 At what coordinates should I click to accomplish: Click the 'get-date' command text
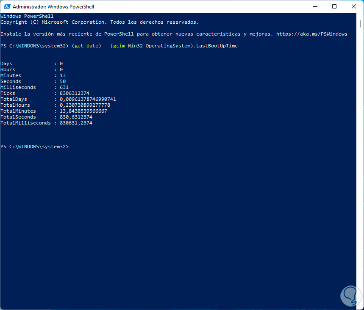pyautogui.click(x=86, y=46)
